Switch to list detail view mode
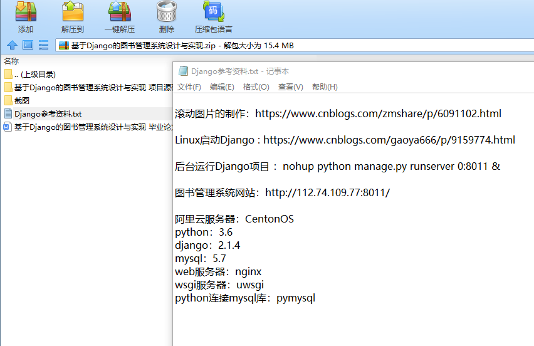The image size is (534, 346). coord(44,45)
